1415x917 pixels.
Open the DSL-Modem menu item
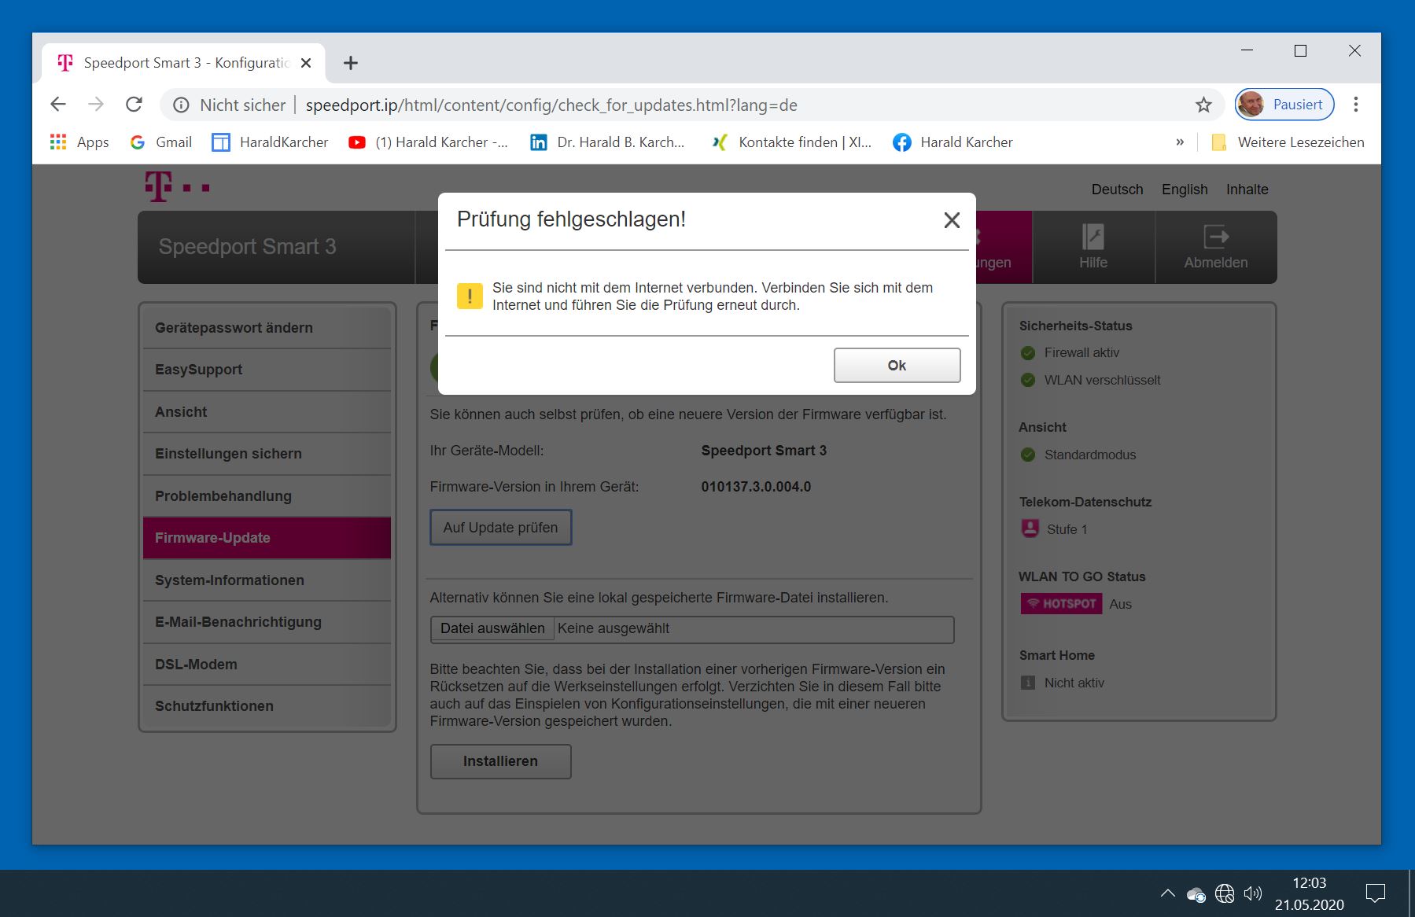click(267, 665)
